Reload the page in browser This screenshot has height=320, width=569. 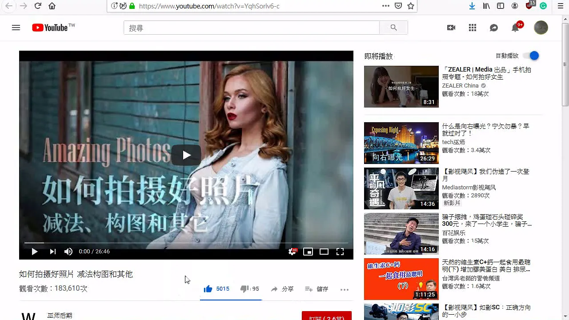(38, 6)
